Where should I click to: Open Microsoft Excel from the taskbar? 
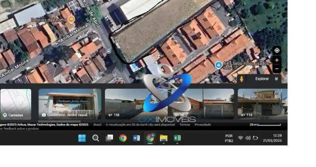[177, 138]
